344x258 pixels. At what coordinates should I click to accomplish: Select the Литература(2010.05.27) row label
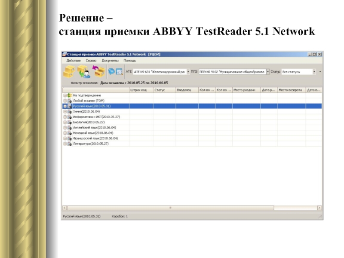(x=91, y=144)
